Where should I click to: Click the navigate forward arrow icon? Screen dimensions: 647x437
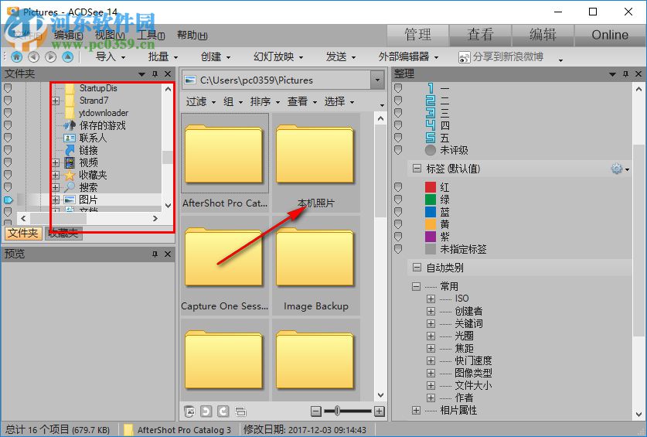tap(50, 56)
